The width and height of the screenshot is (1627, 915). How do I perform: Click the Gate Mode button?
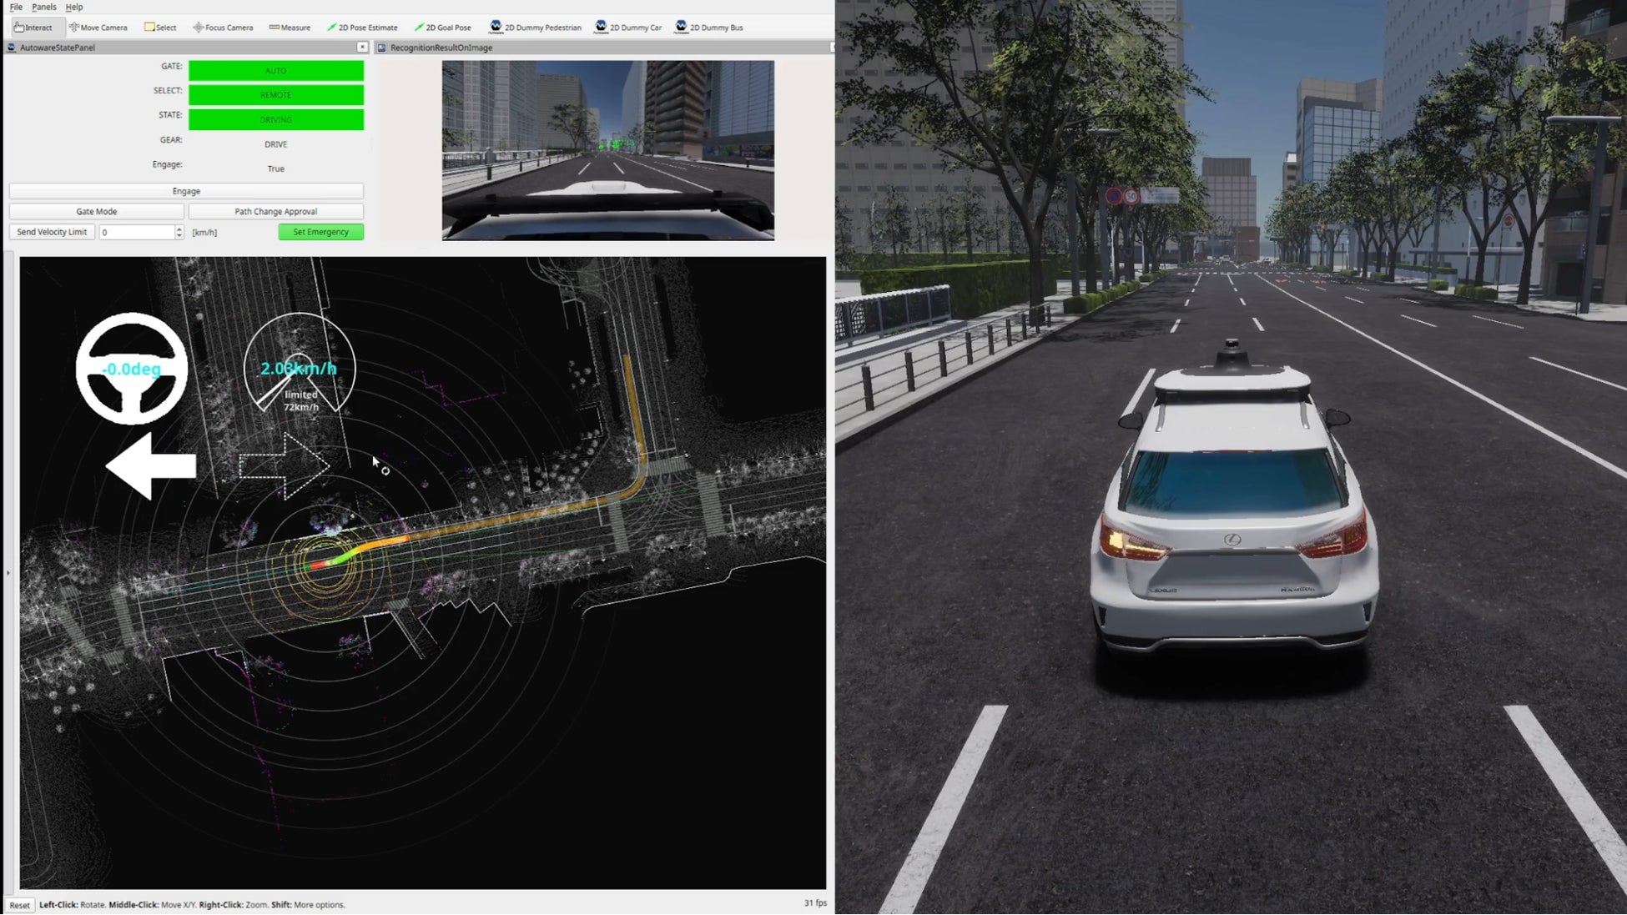click(97, 212)
